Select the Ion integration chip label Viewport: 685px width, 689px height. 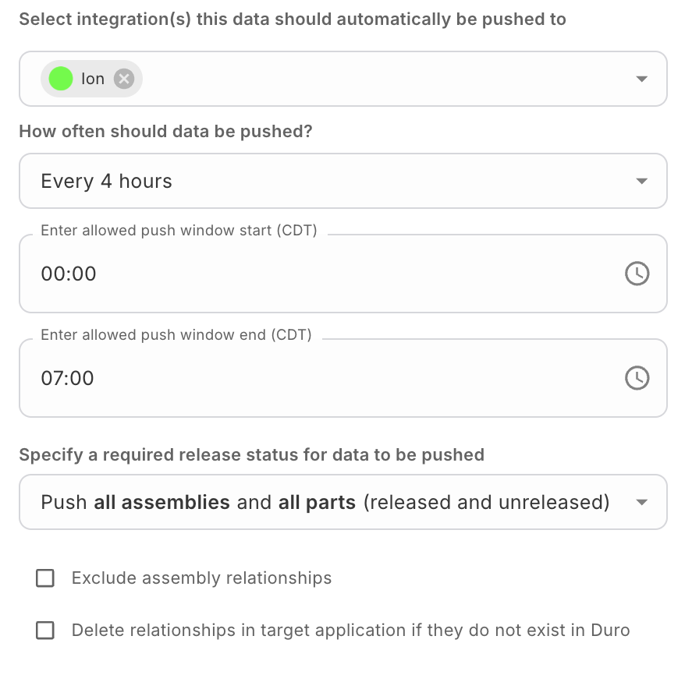coord(93,79)
